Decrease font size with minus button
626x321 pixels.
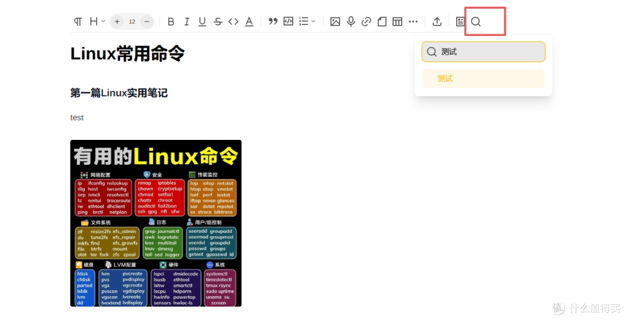(147, 21)
